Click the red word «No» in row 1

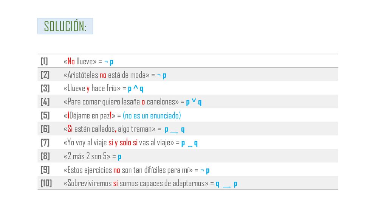pyautogui.click(x=71, y=61)
